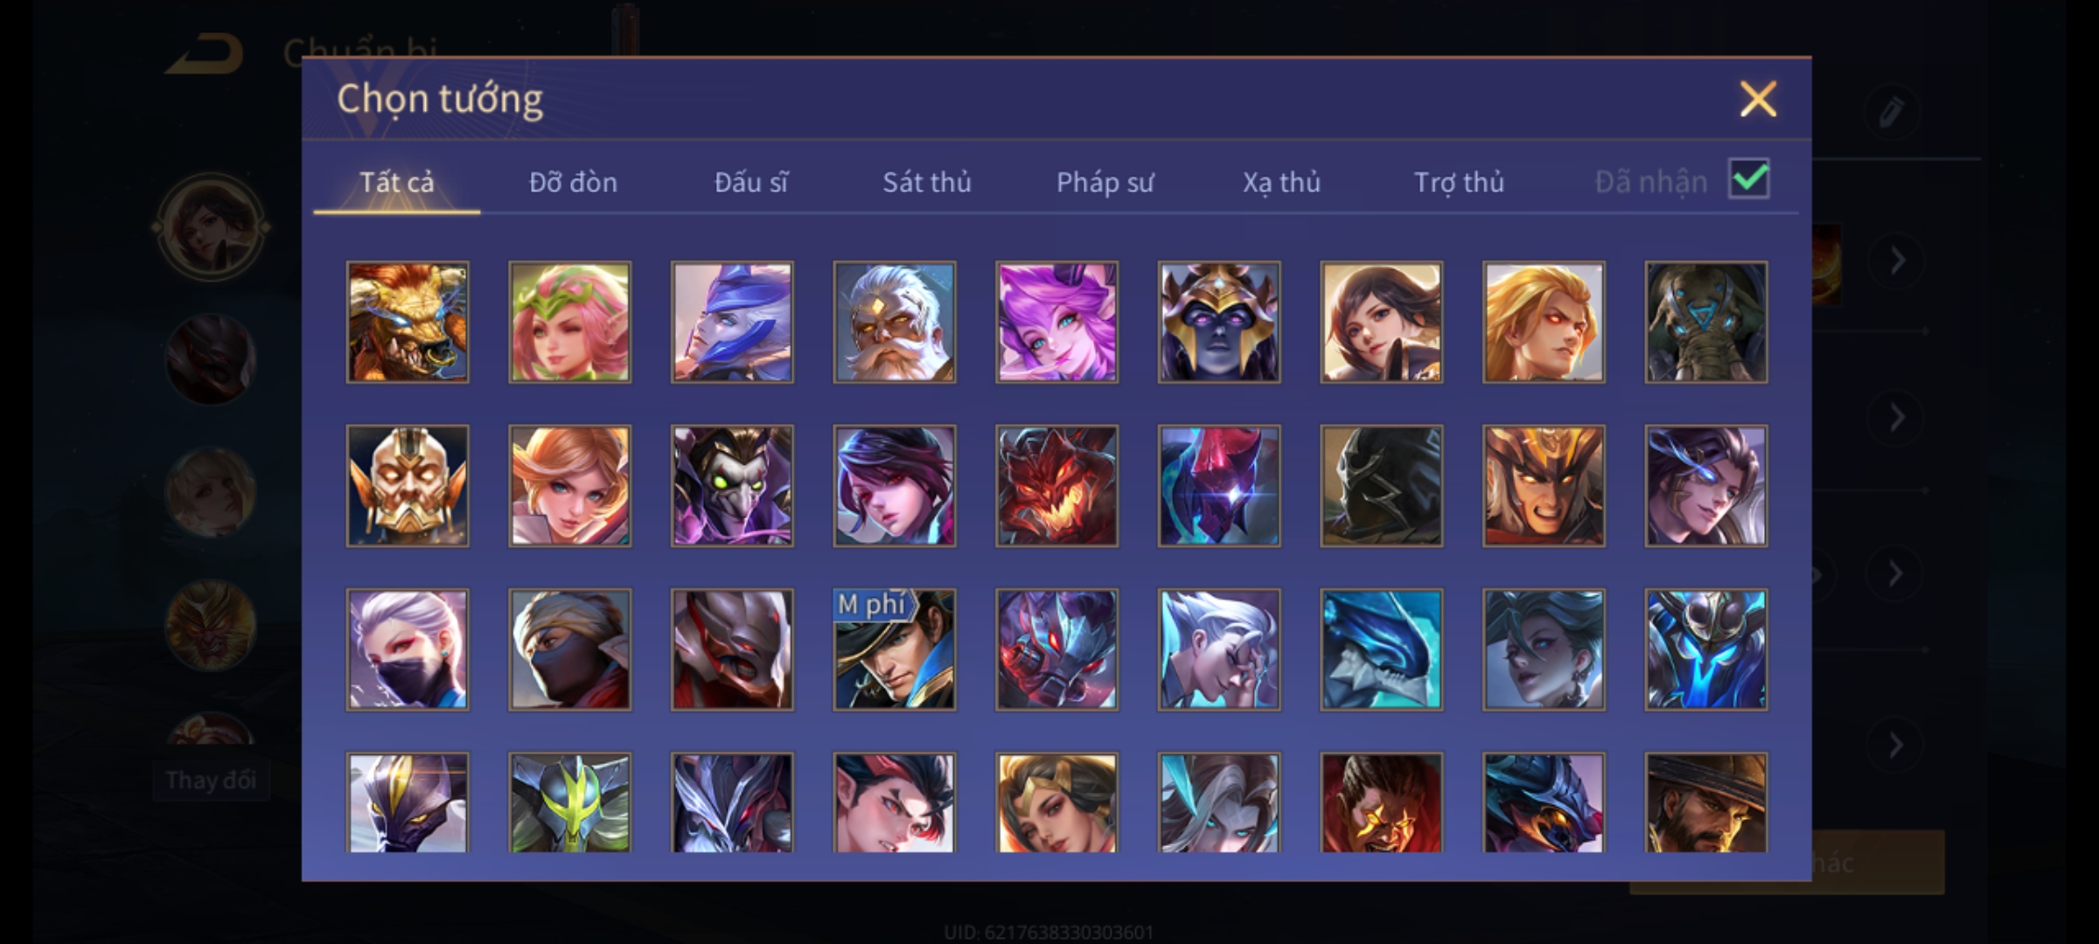2099x944 pixels.
Task: Click the Thay đổi button
Action: tap(211, 780)
